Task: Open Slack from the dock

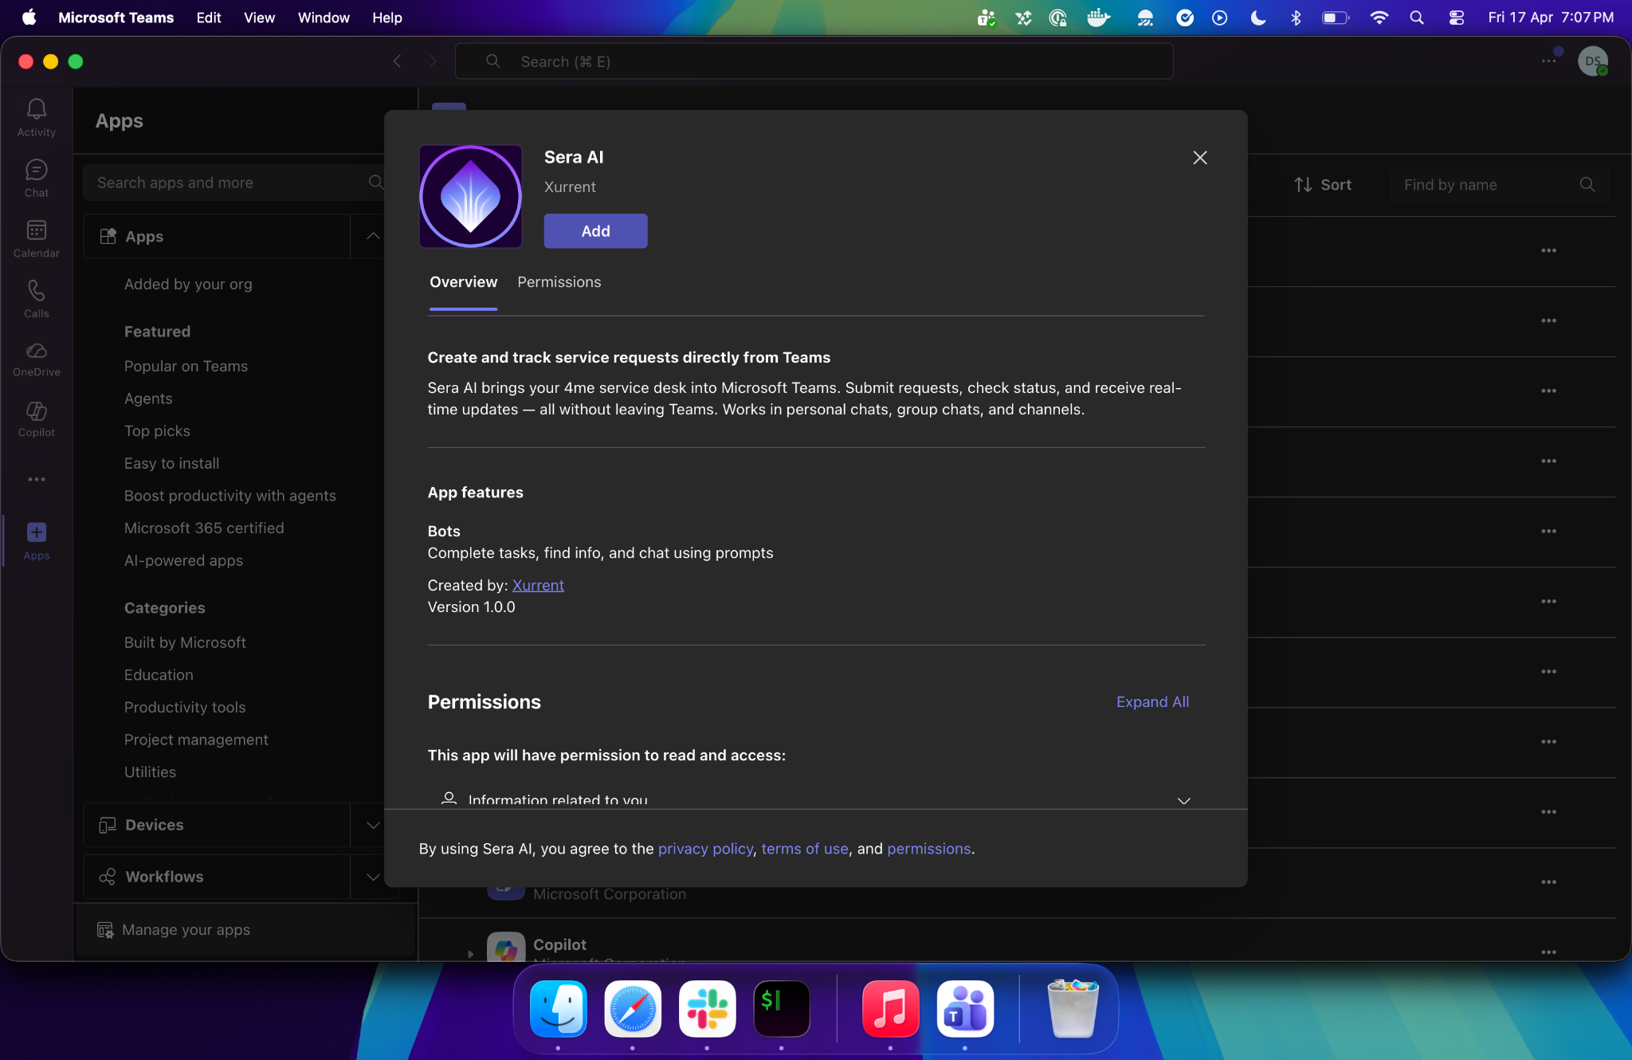Action: (x=707, y=1008)
